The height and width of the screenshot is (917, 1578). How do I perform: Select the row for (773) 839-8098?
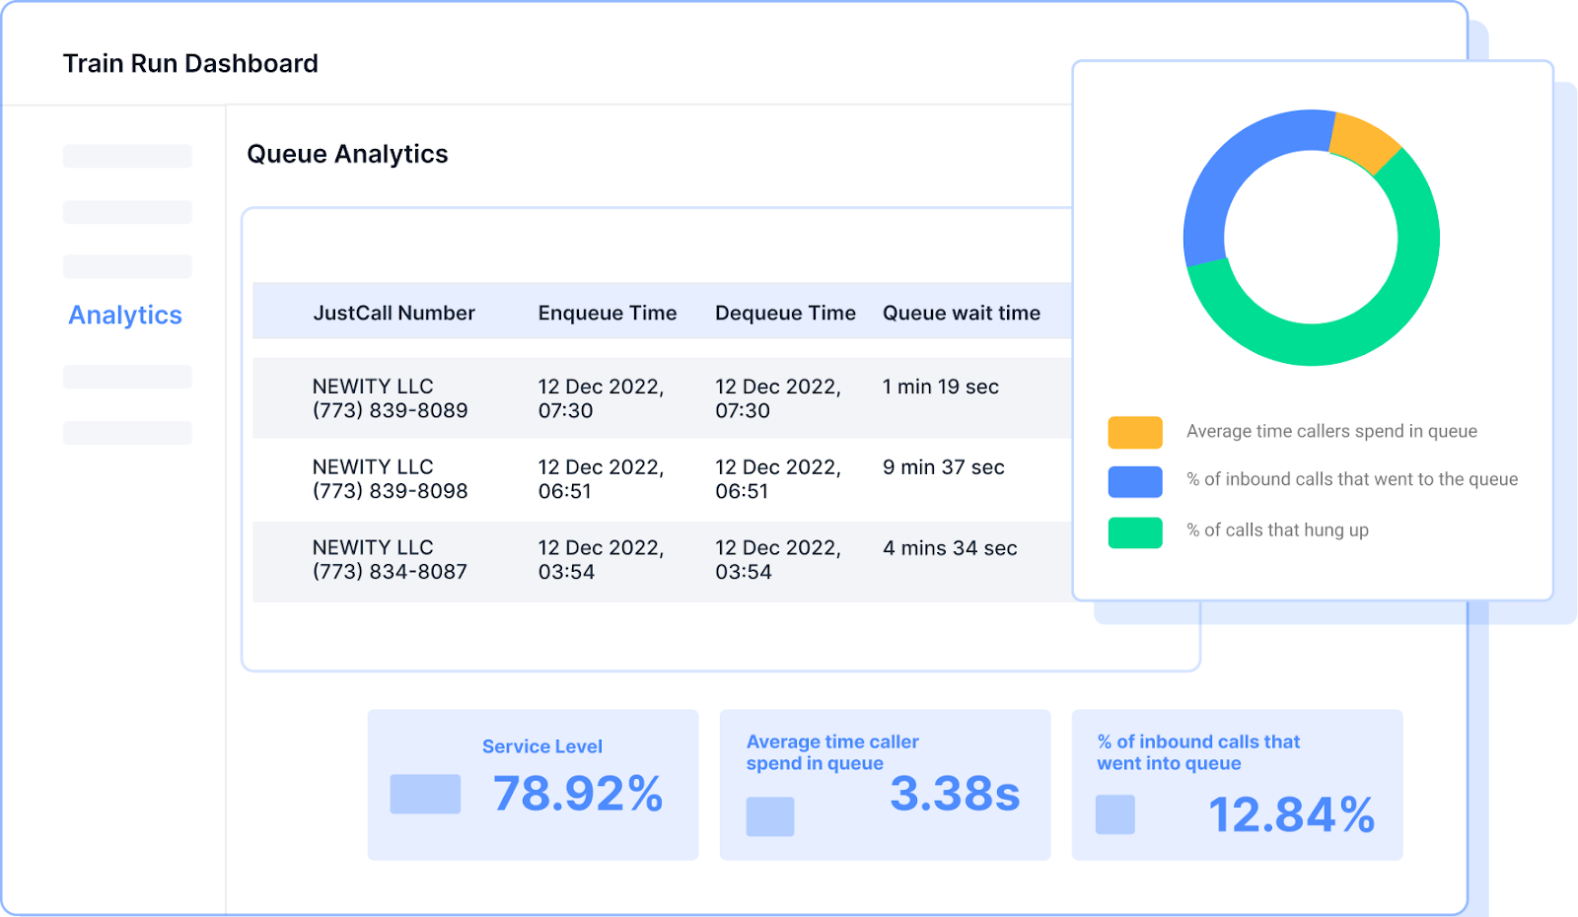coord(390,479)
